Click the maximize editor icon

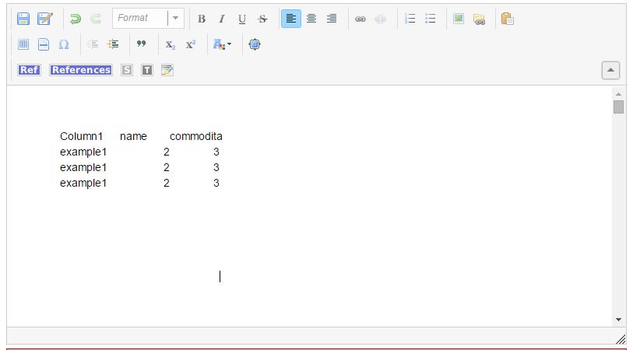[x=255, y=44]
